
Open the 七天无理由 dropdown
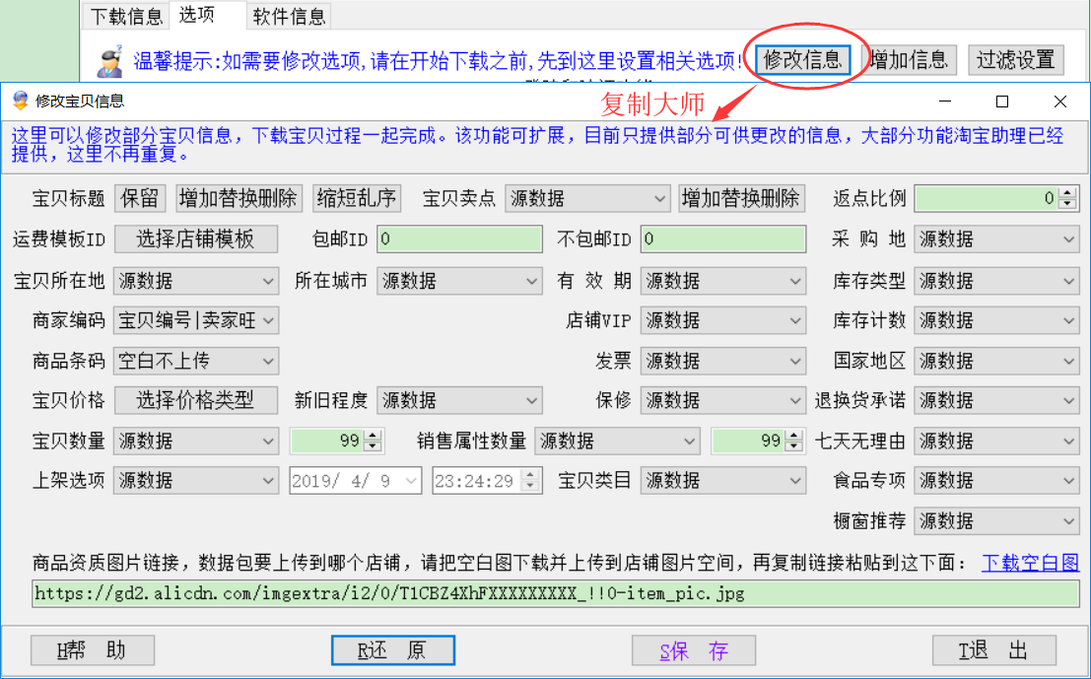click(1069, 441)
